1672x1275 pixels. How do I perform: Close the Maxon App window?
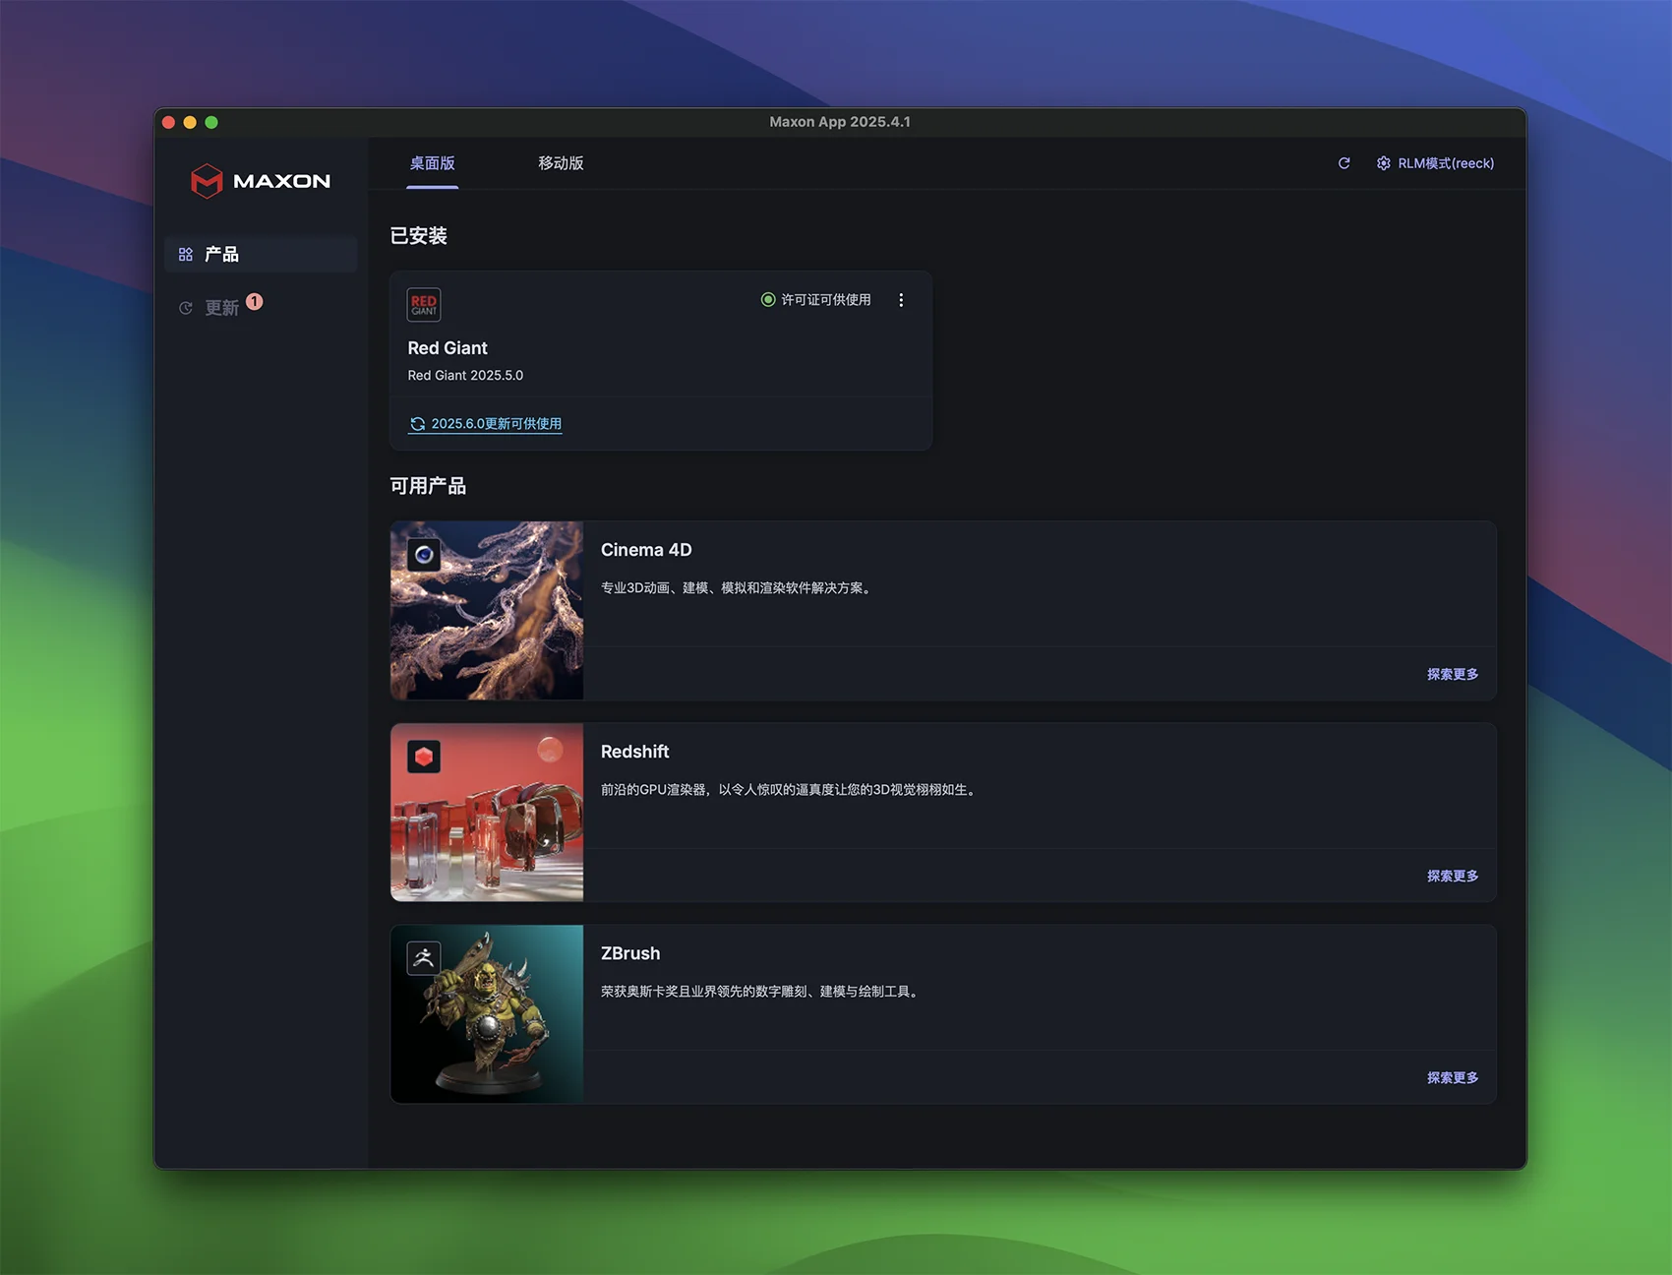pyautogui.click(x=168, y=122)
